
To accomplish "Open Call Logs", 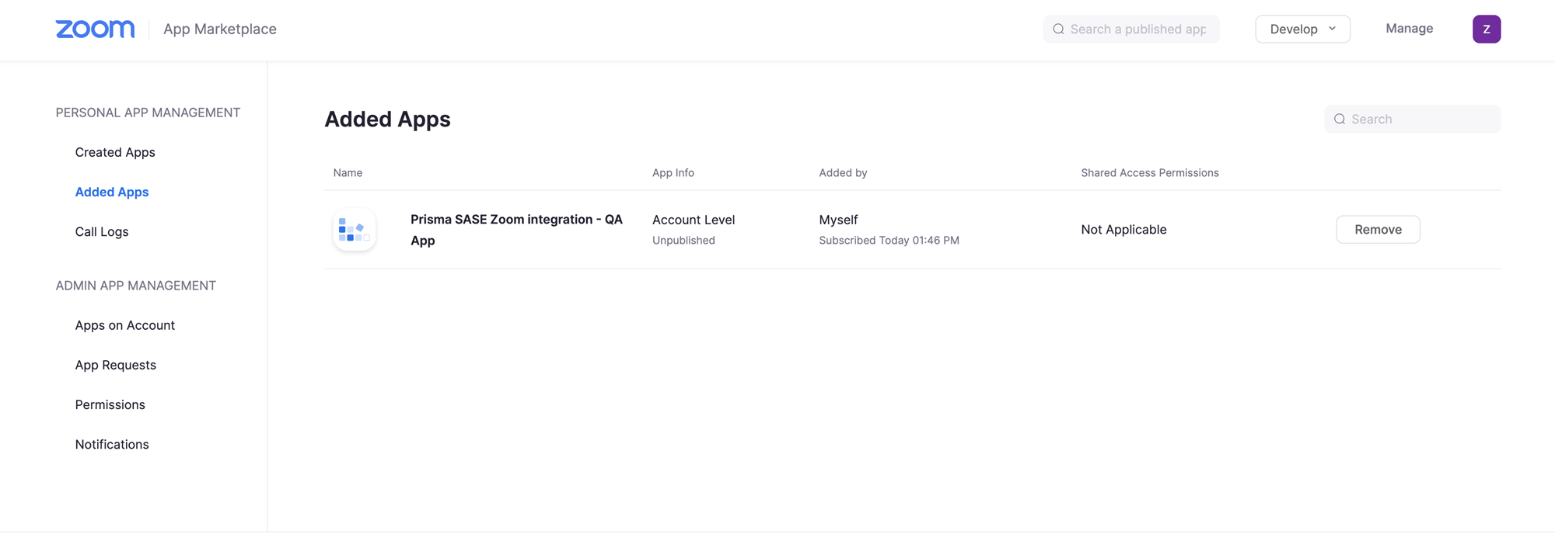I will 102,231.
